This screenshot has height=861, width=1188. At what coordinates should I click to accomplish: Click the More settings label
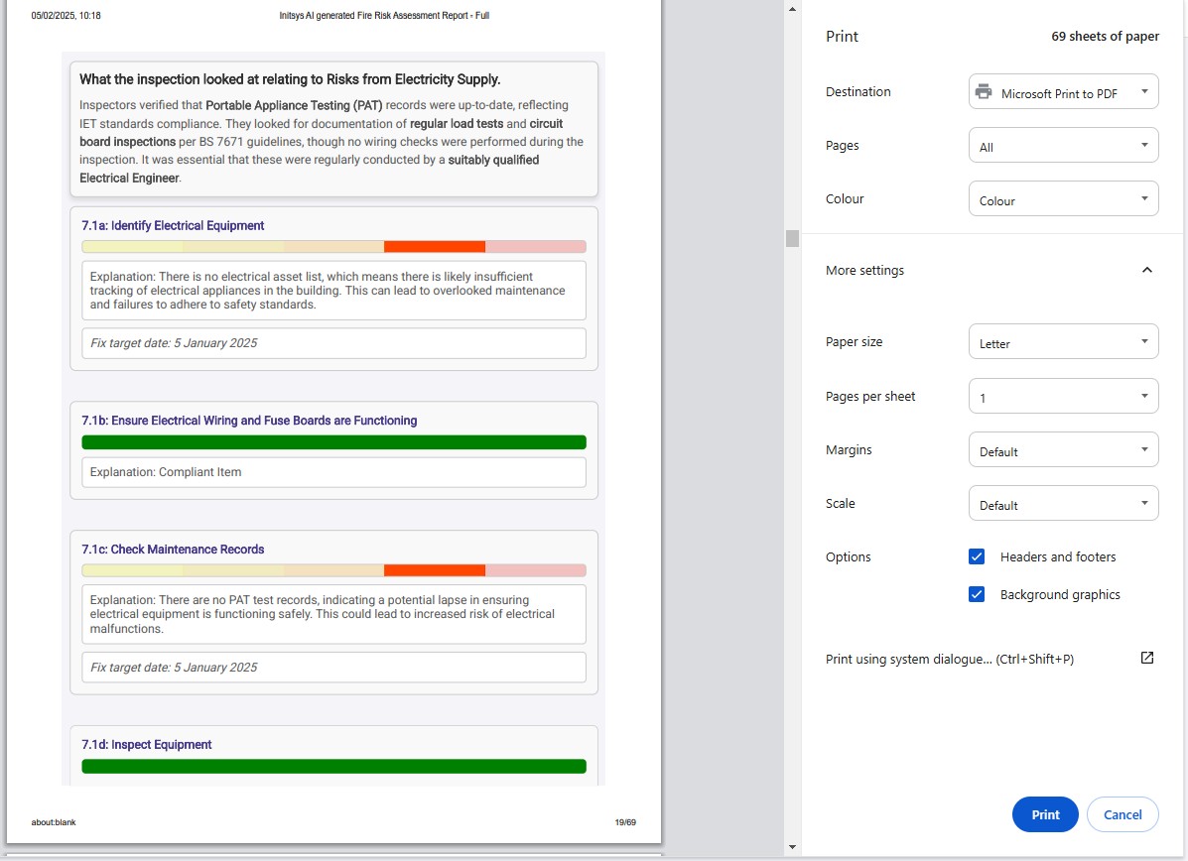864,271
